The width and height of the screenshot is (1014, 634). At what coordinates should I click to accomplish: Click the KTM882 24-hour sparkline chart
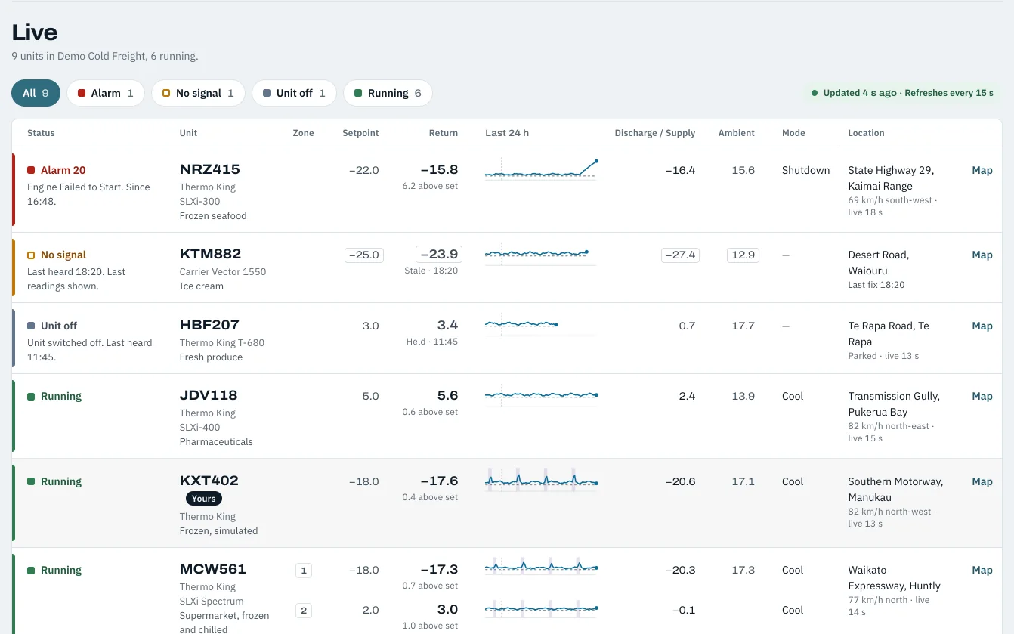point(540,254)
